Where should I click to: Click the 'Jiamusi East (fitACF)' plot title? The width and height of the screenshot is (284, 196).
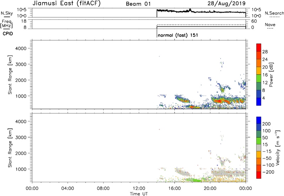pos(66,3)
